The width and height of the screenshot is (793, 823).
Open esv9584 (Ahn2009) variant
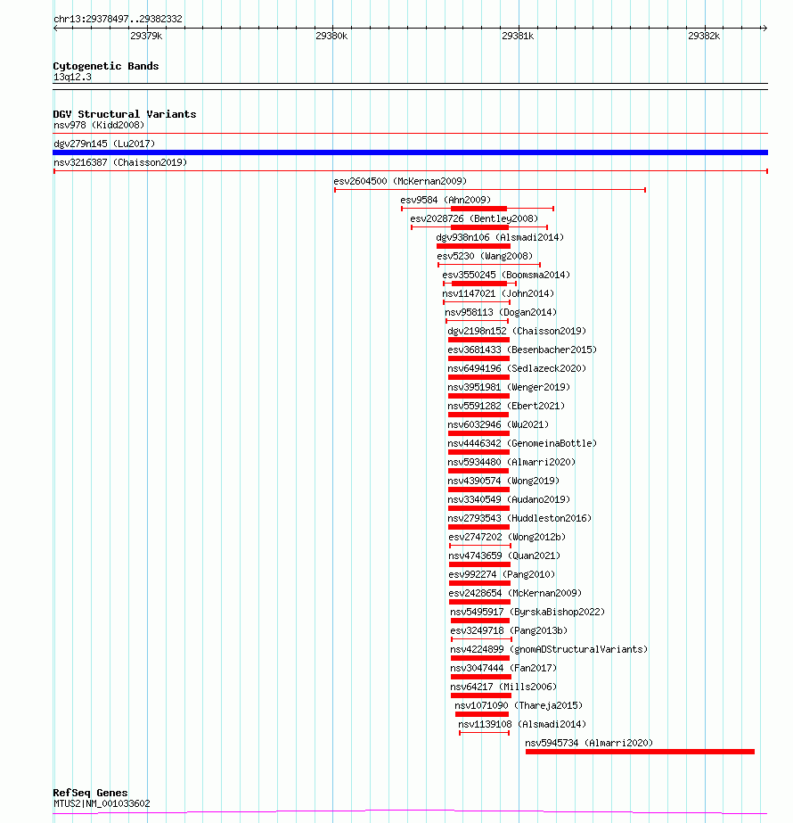tap(446, 200)
